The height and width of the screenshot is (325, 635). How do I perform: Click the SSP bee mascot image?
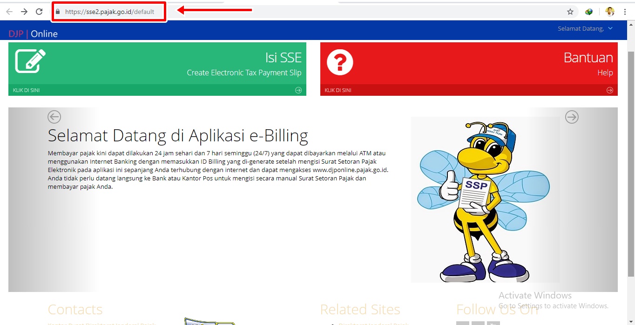click(485, 199)
